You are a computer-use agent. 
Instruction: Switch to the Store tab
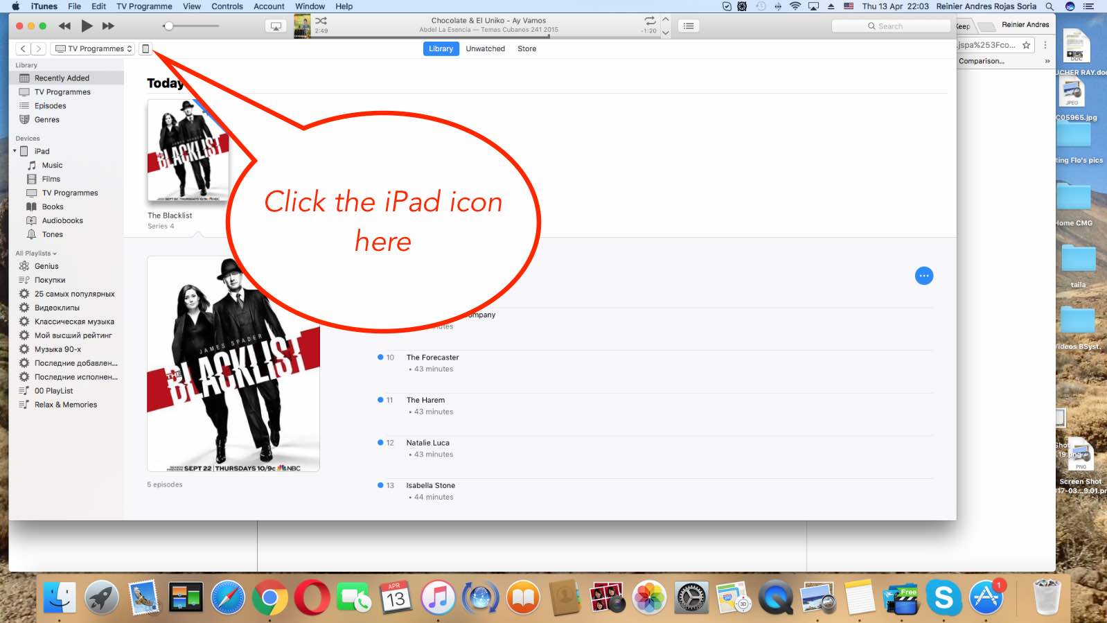pos(526,49)
